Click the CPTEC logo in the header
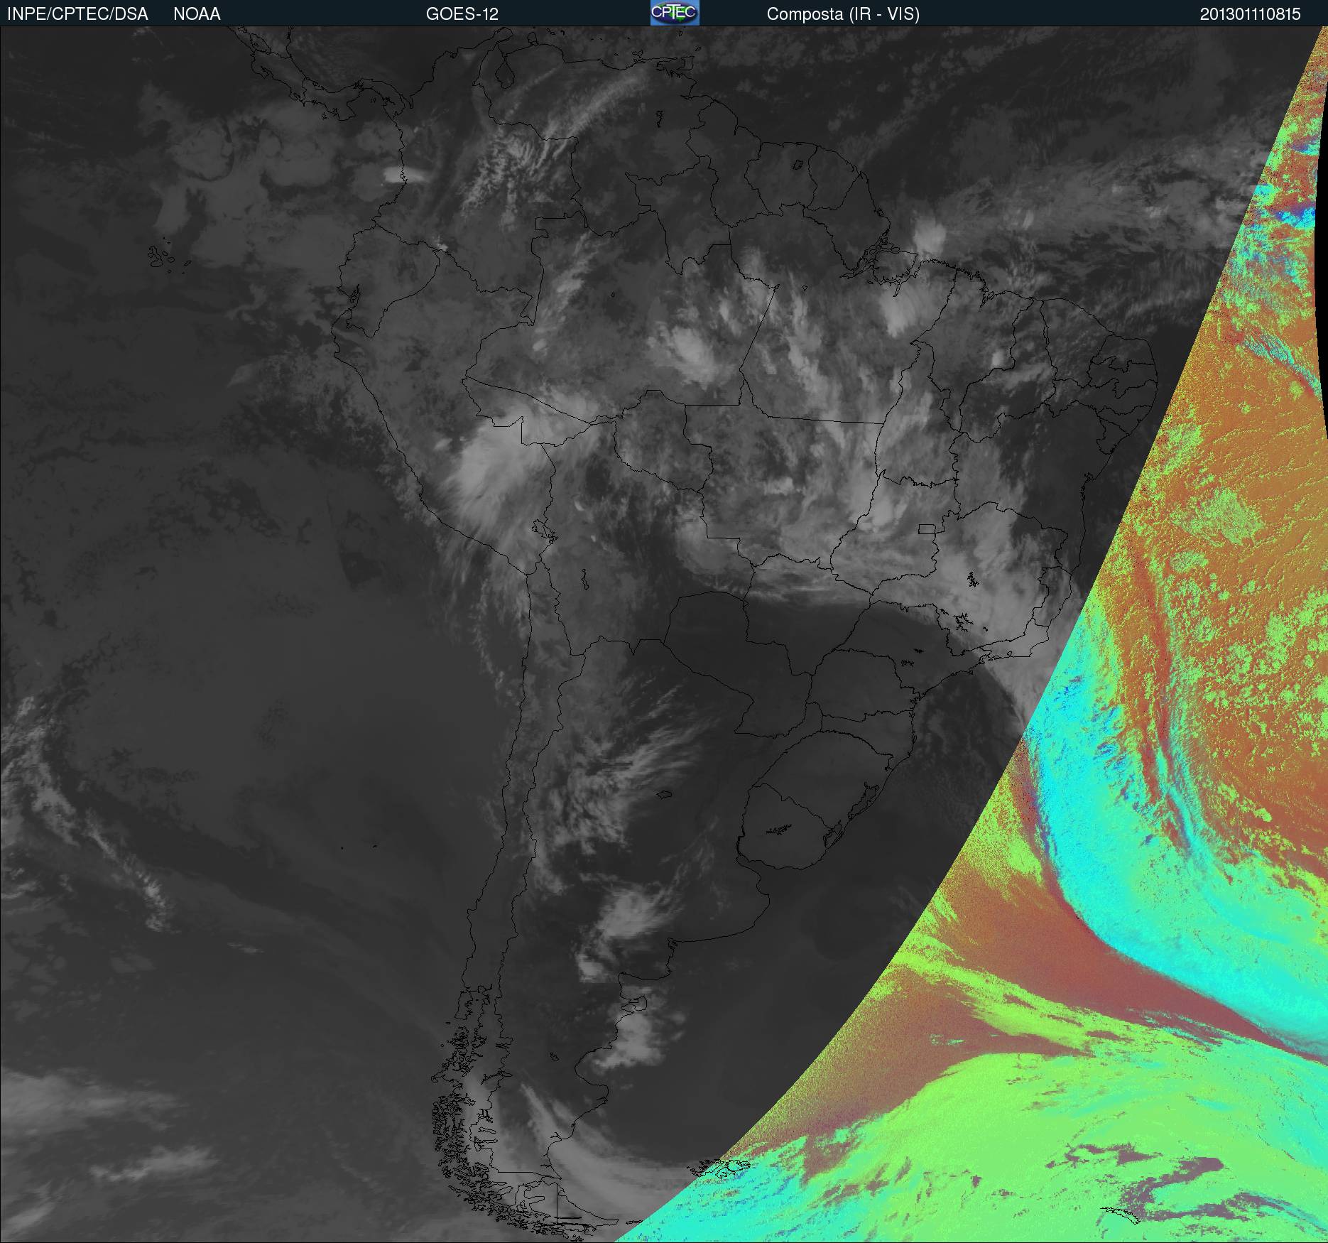The image size is (1328, 1243). [675, 13]
